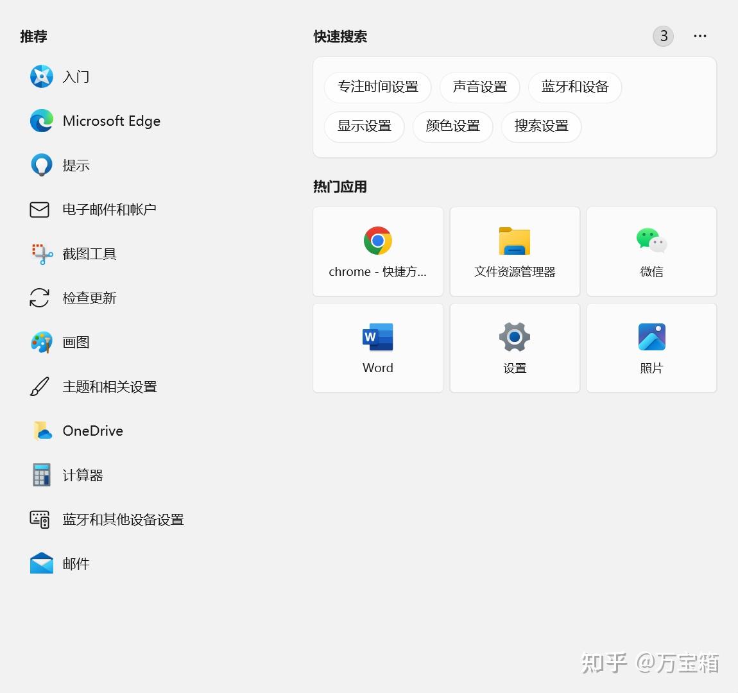Launch 微信 (WeChat) from popular apps
Viewport: 738px width, 693px height.
point(651,252)
